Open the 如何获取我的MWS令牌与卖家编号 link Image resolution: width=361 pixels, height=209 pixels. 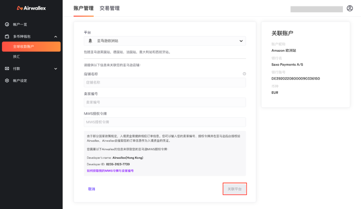tap(110, 171)
